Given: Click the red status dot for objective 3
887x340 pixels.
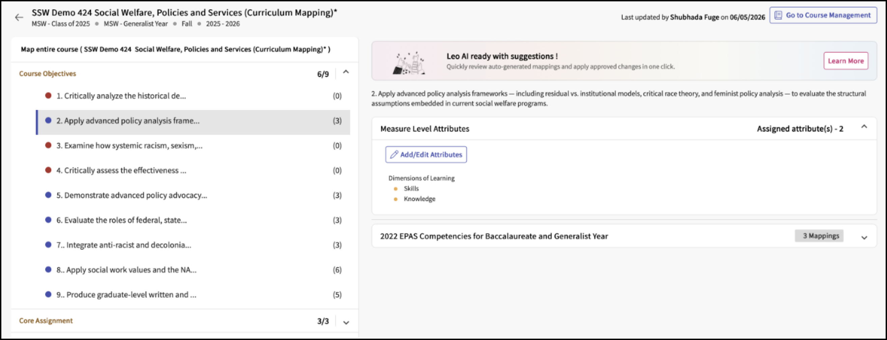Looking at the screenshot, I should 48,145.
